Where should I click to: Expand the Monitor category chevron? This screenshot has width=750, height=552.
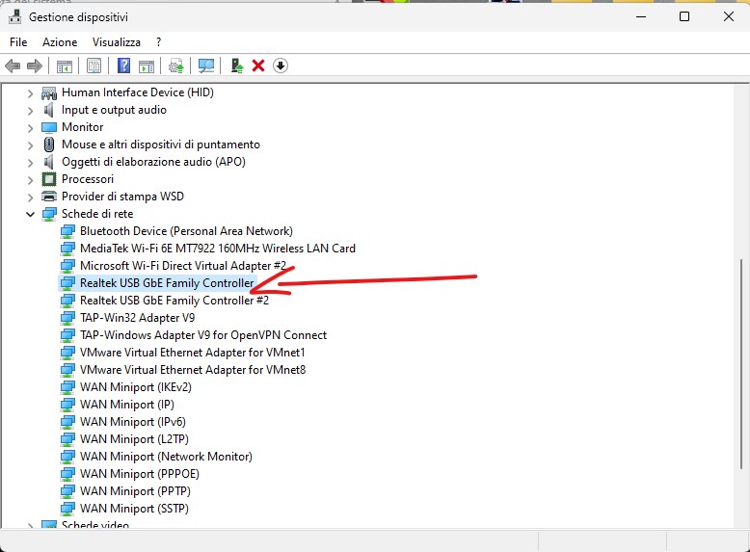(x=30, y=128)
